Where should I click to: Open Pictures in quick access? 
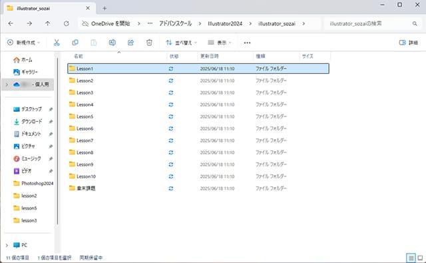click(x=24, y=146)
